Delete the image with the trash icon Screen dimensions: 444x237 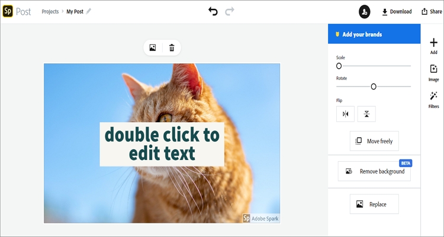tap(172, 47)
